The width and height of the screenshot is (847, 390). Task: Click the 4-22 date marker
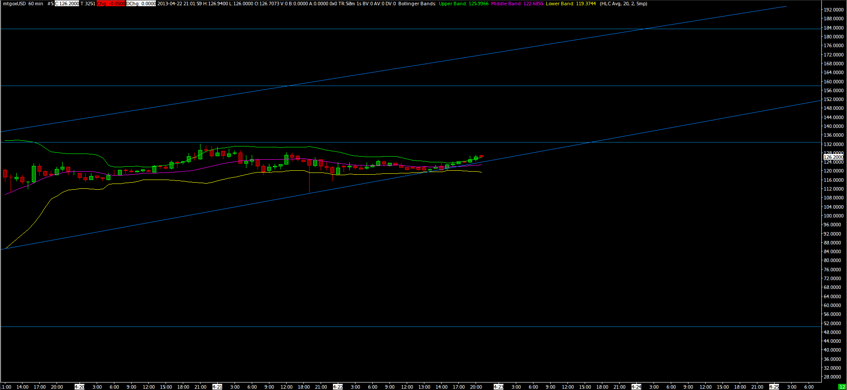338,387
